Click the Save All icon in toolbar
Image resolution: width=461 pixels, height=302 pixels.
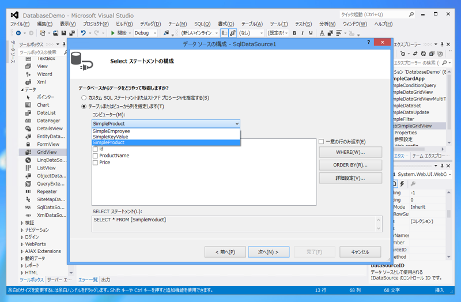coord(72,33)
